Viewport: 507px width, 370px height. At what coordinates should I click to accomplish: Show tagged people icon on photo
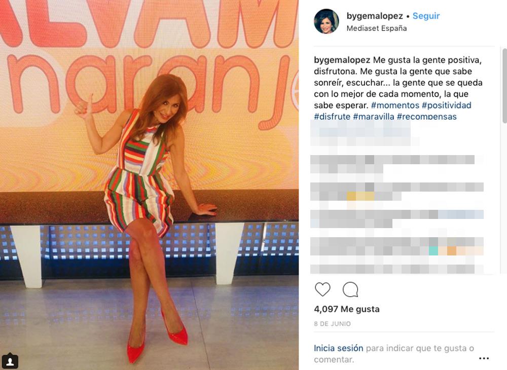click(x=10, y=361)
